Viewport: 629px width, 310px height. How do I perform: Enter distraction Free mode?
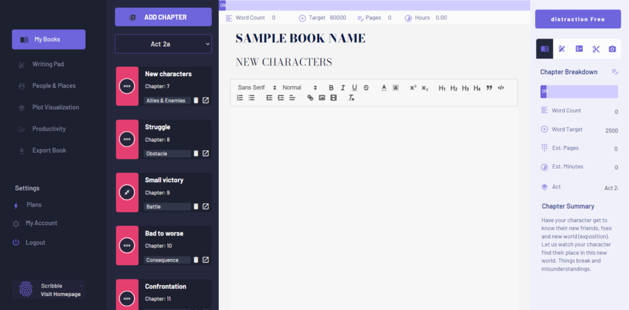click(578, 19)
